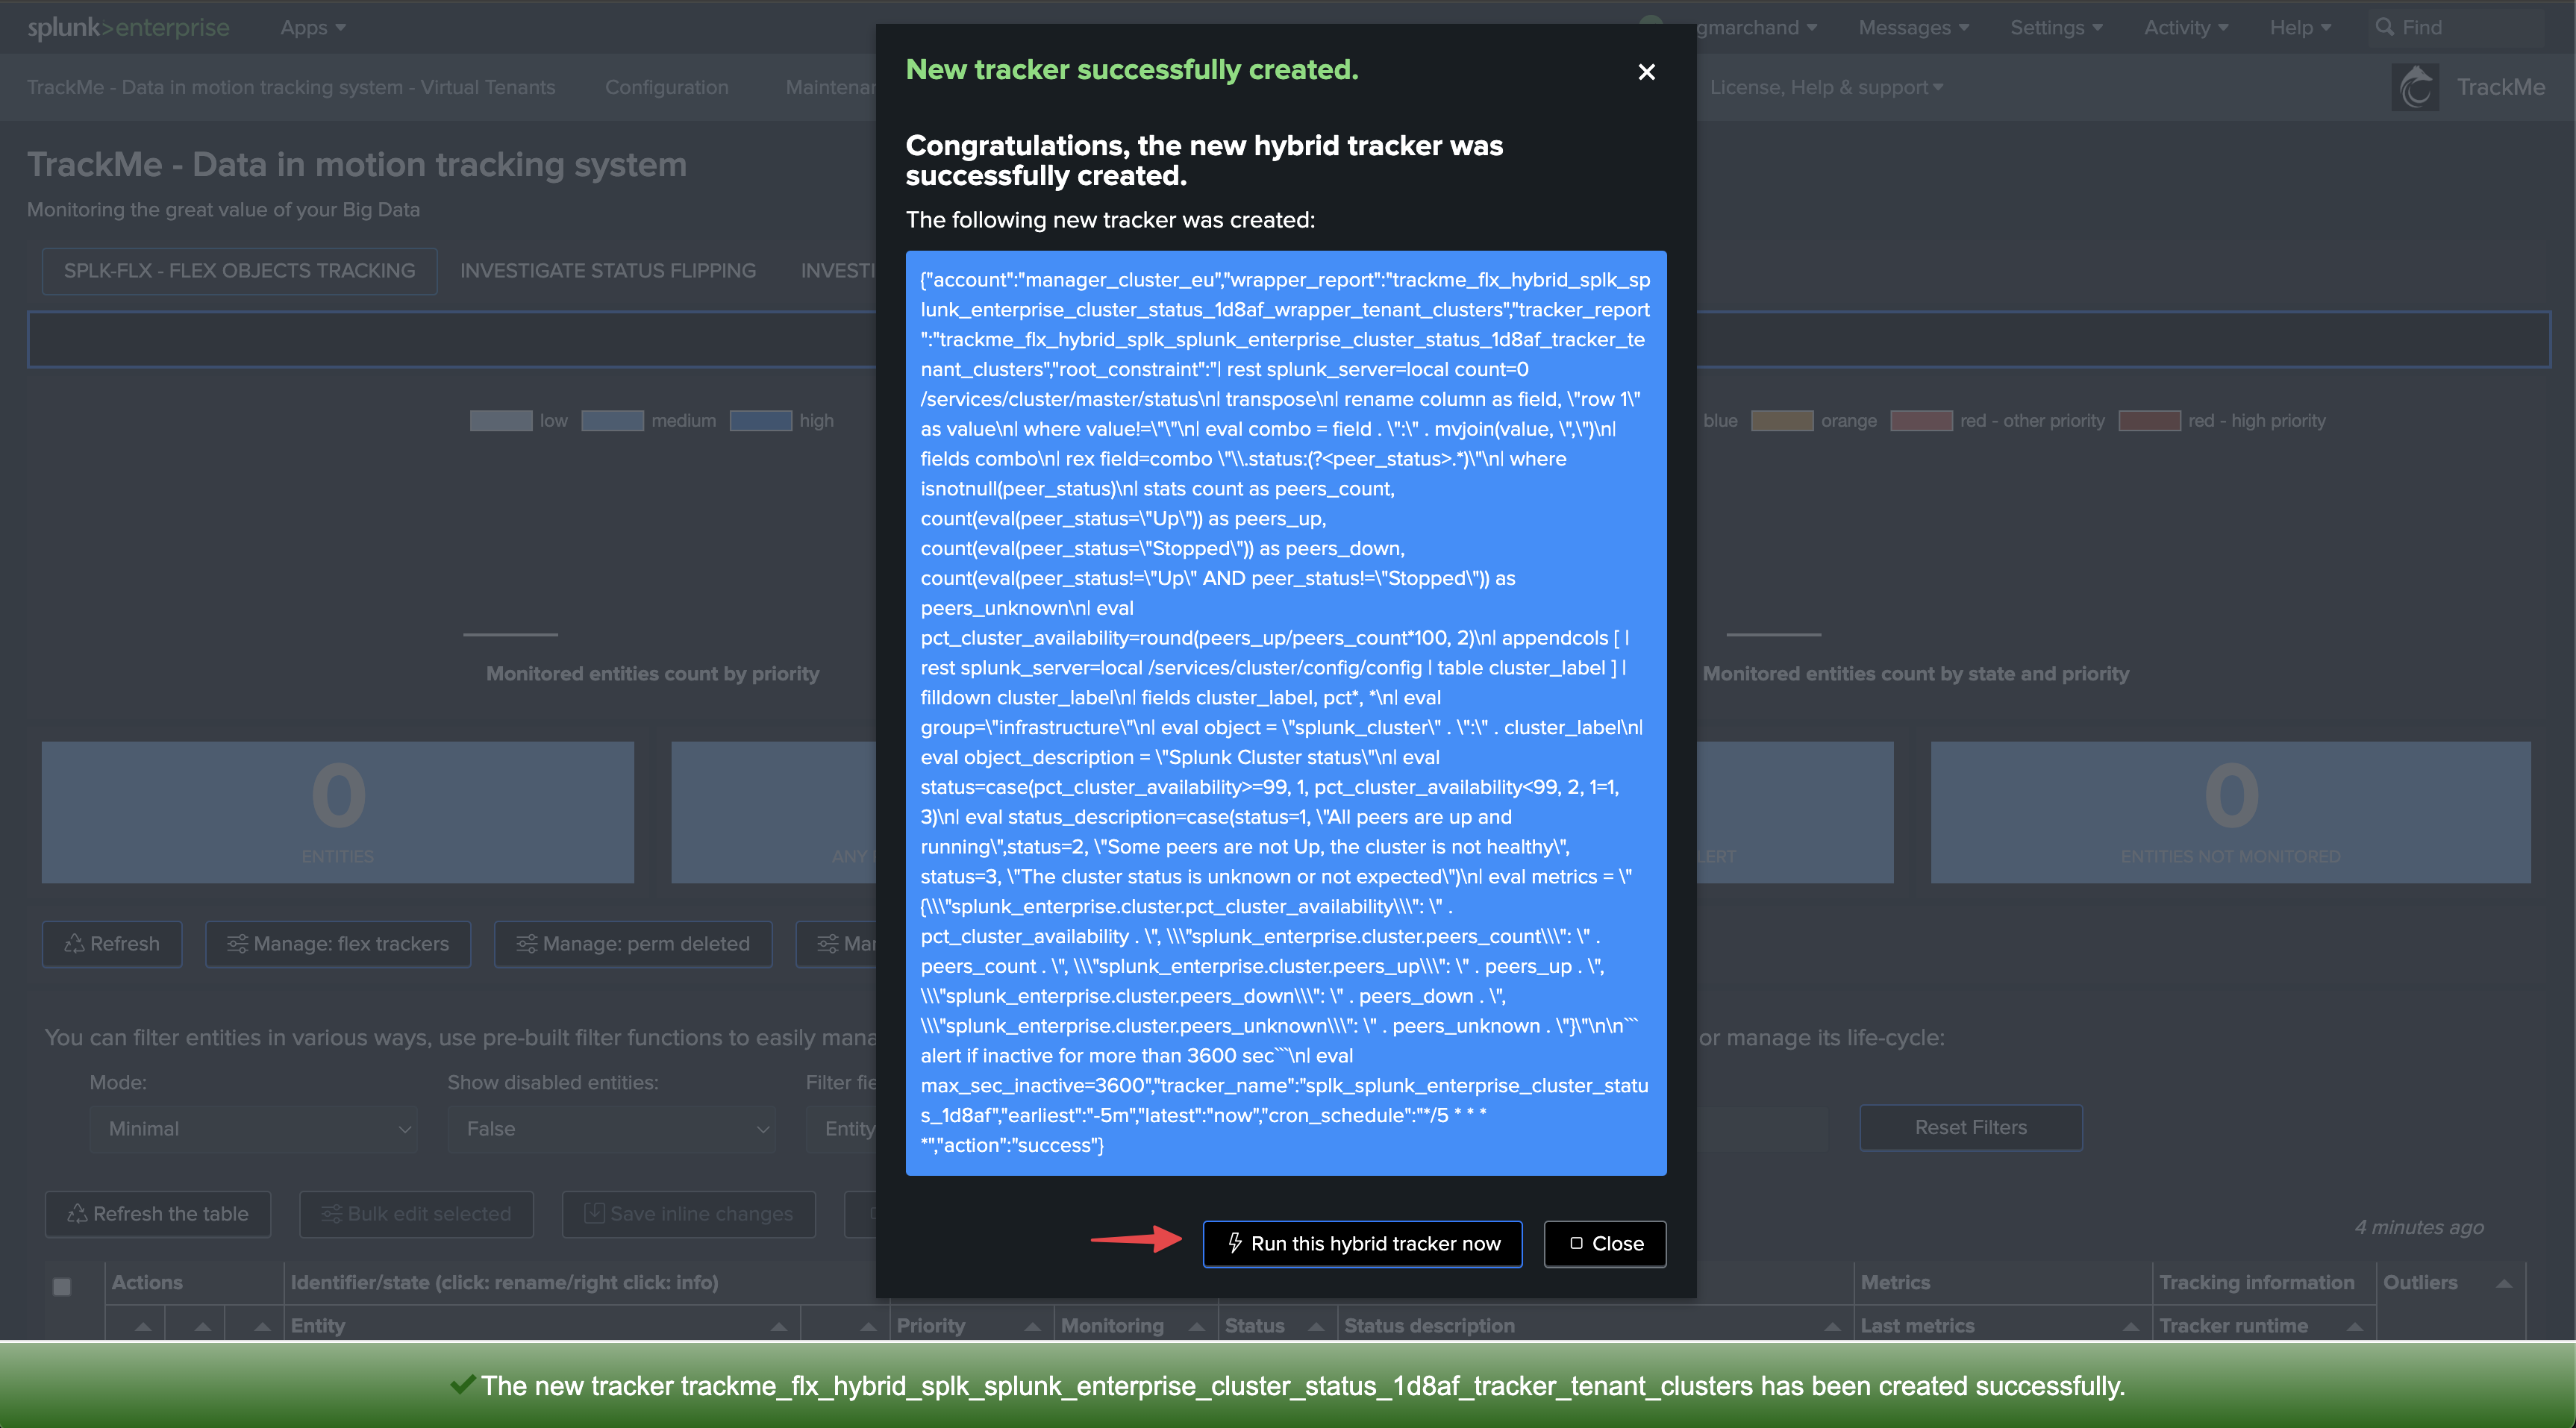Click the '4 minutes ago' timestamp
The image size is (2576, 1428).
click(x=2419, y=1227)
